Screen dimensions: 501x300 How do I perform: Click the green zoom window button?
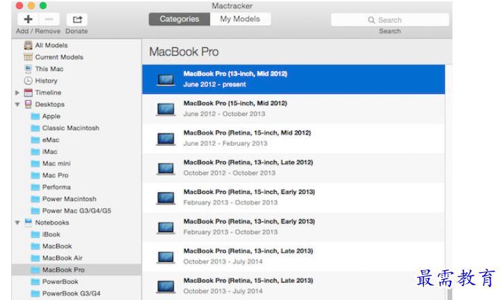(43, 6)
